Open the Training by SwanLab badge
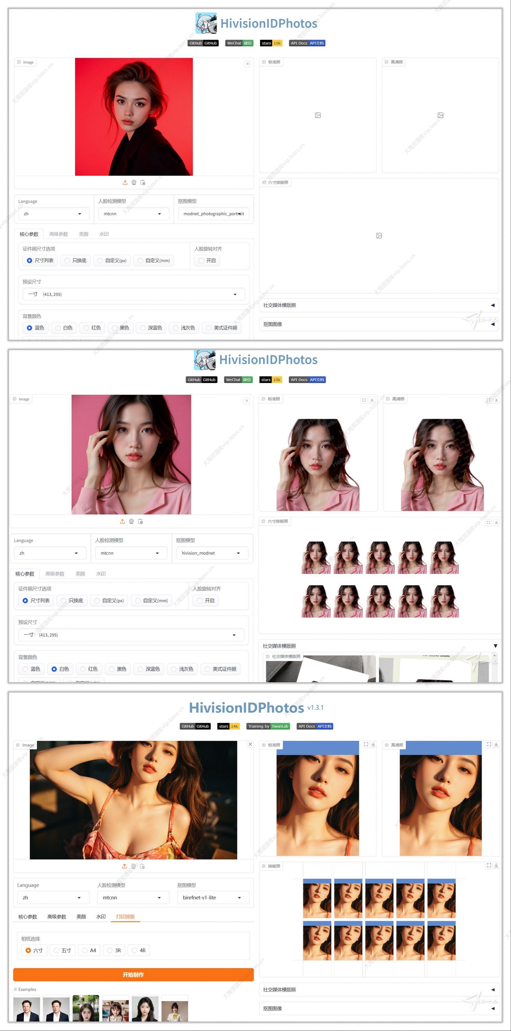This screenshot has height=1031, width=511. coord(268,726)
